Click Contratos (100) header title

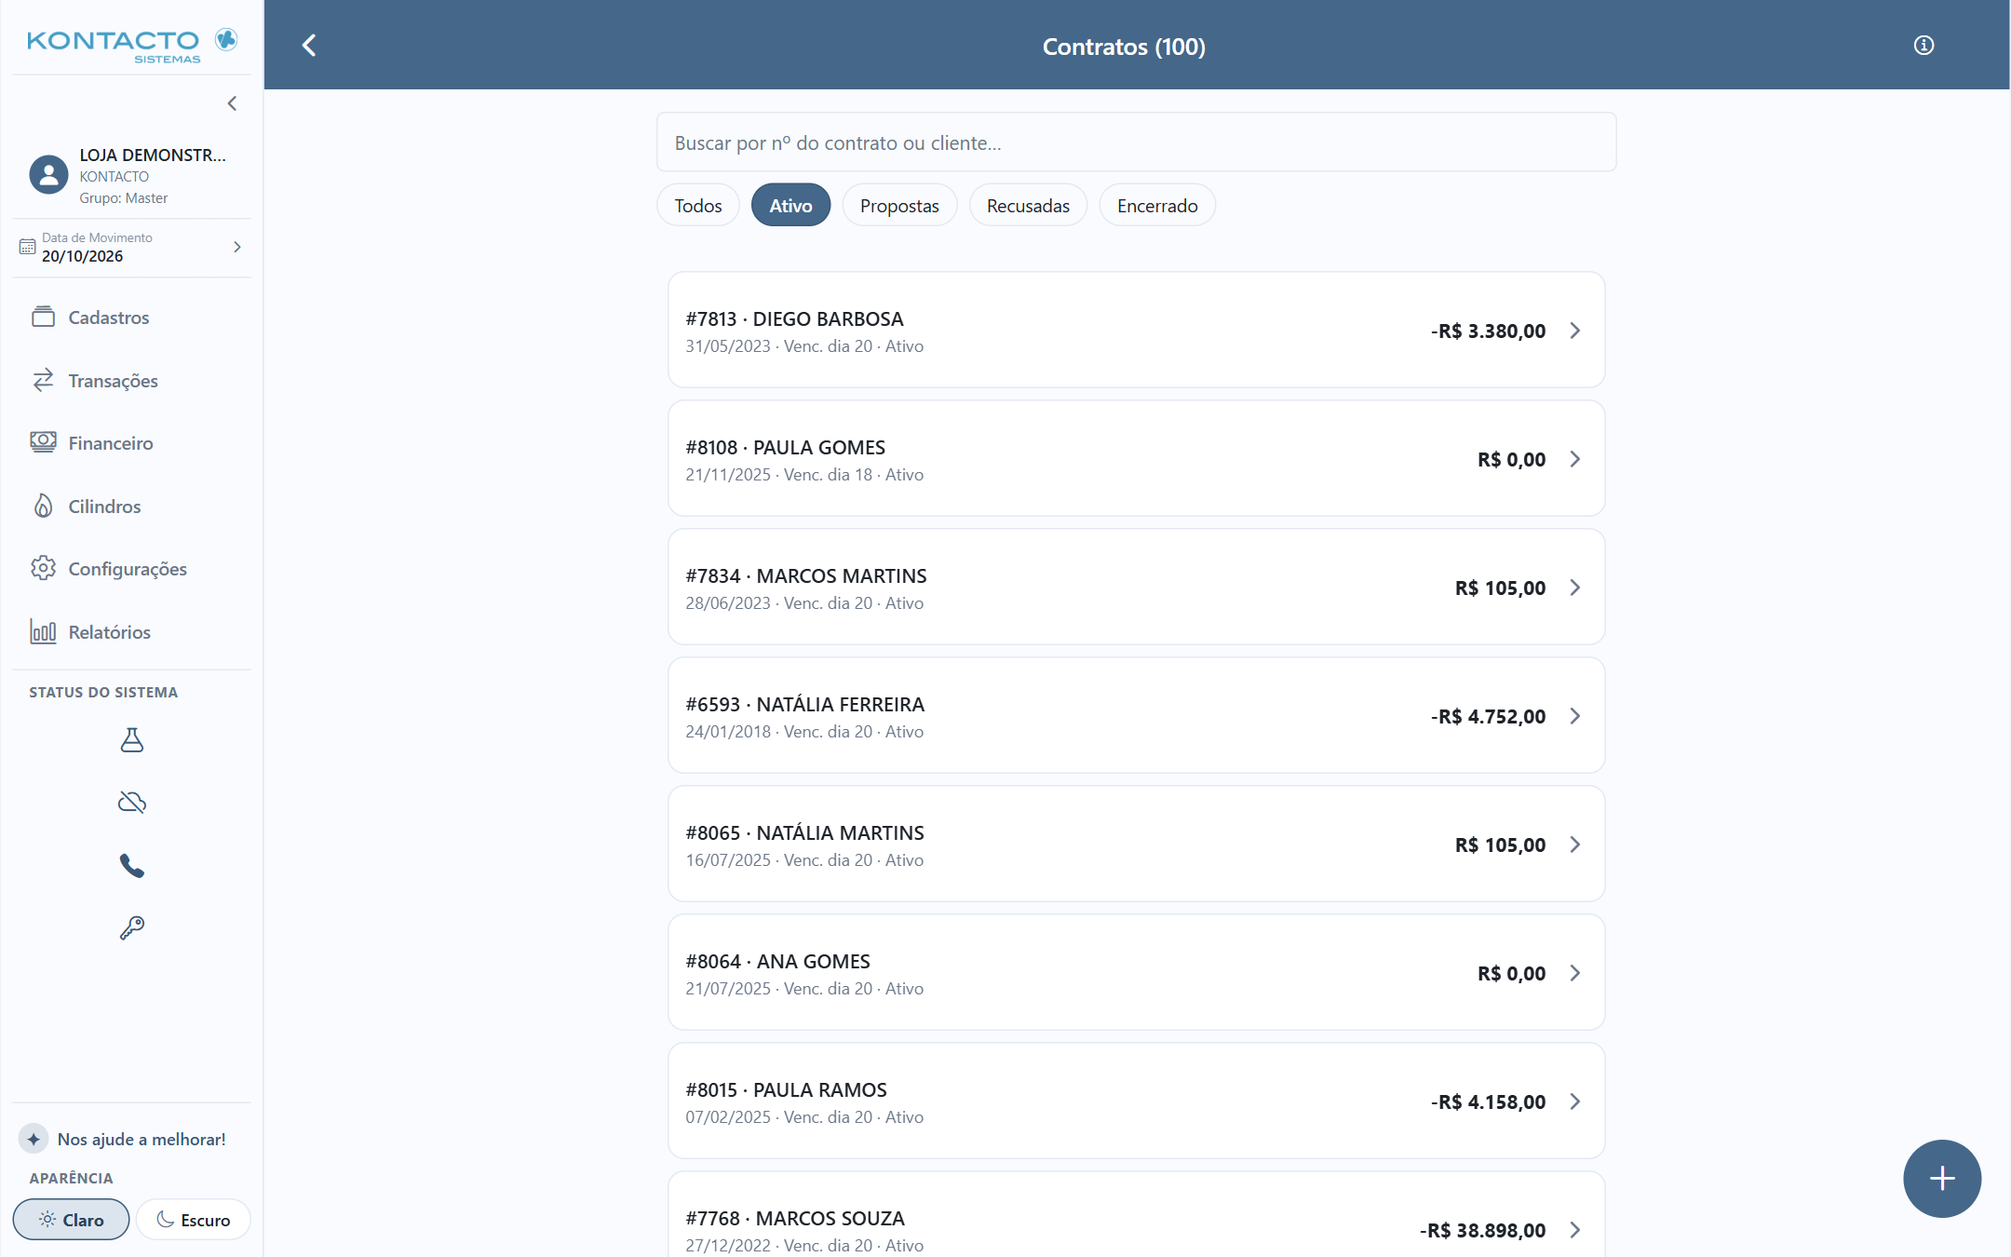(x=1124, y=47)
